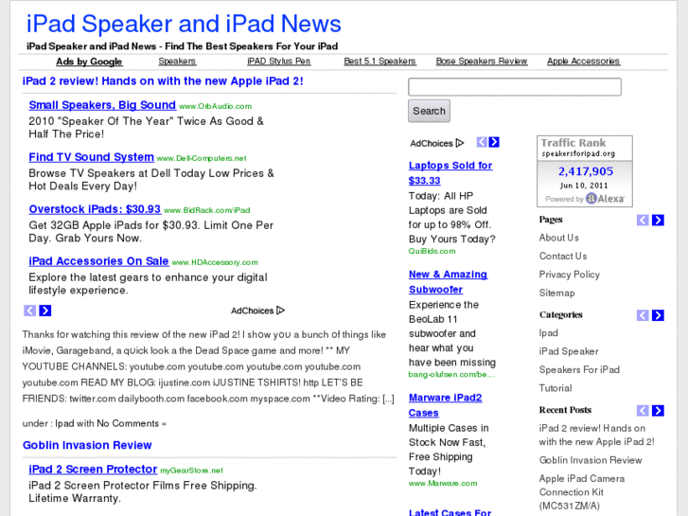Image resolution: width=688 pixels, height=516 pixels.
Task: Click the Pages section heading
Action: (x=551, y=220)
